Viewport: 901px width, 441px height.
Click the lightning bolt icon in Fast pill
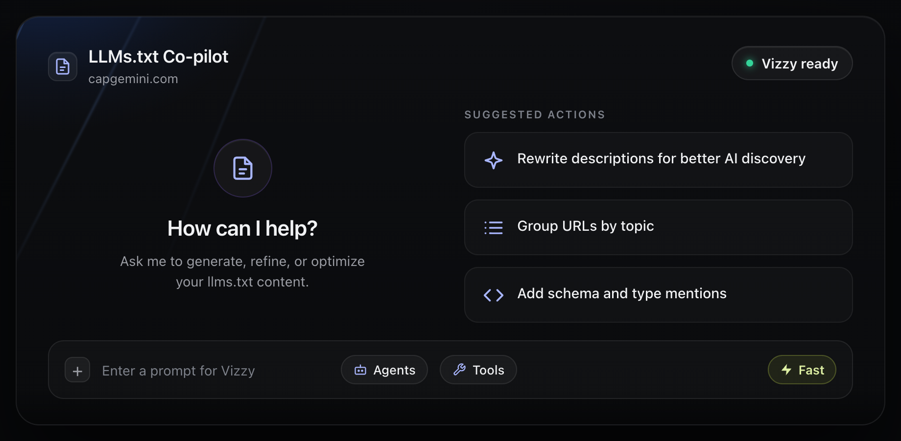[786, 370]
